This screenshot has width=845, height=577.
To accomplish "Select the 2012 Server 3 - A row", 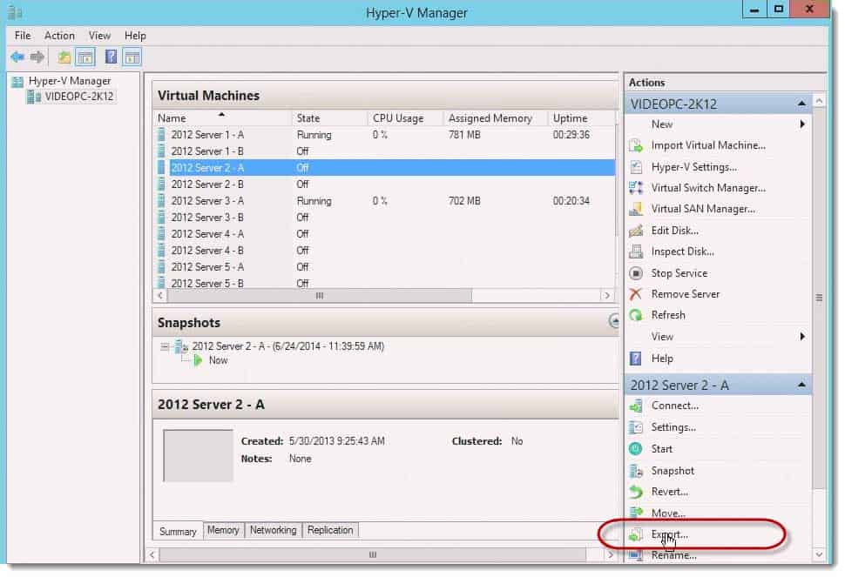I will (x=385, y=201).
